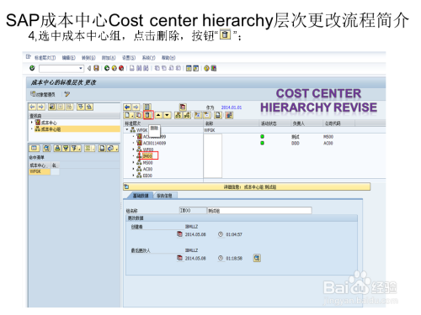
Task: Click the back arrow in the search panel
Action: tap(33, 107)
